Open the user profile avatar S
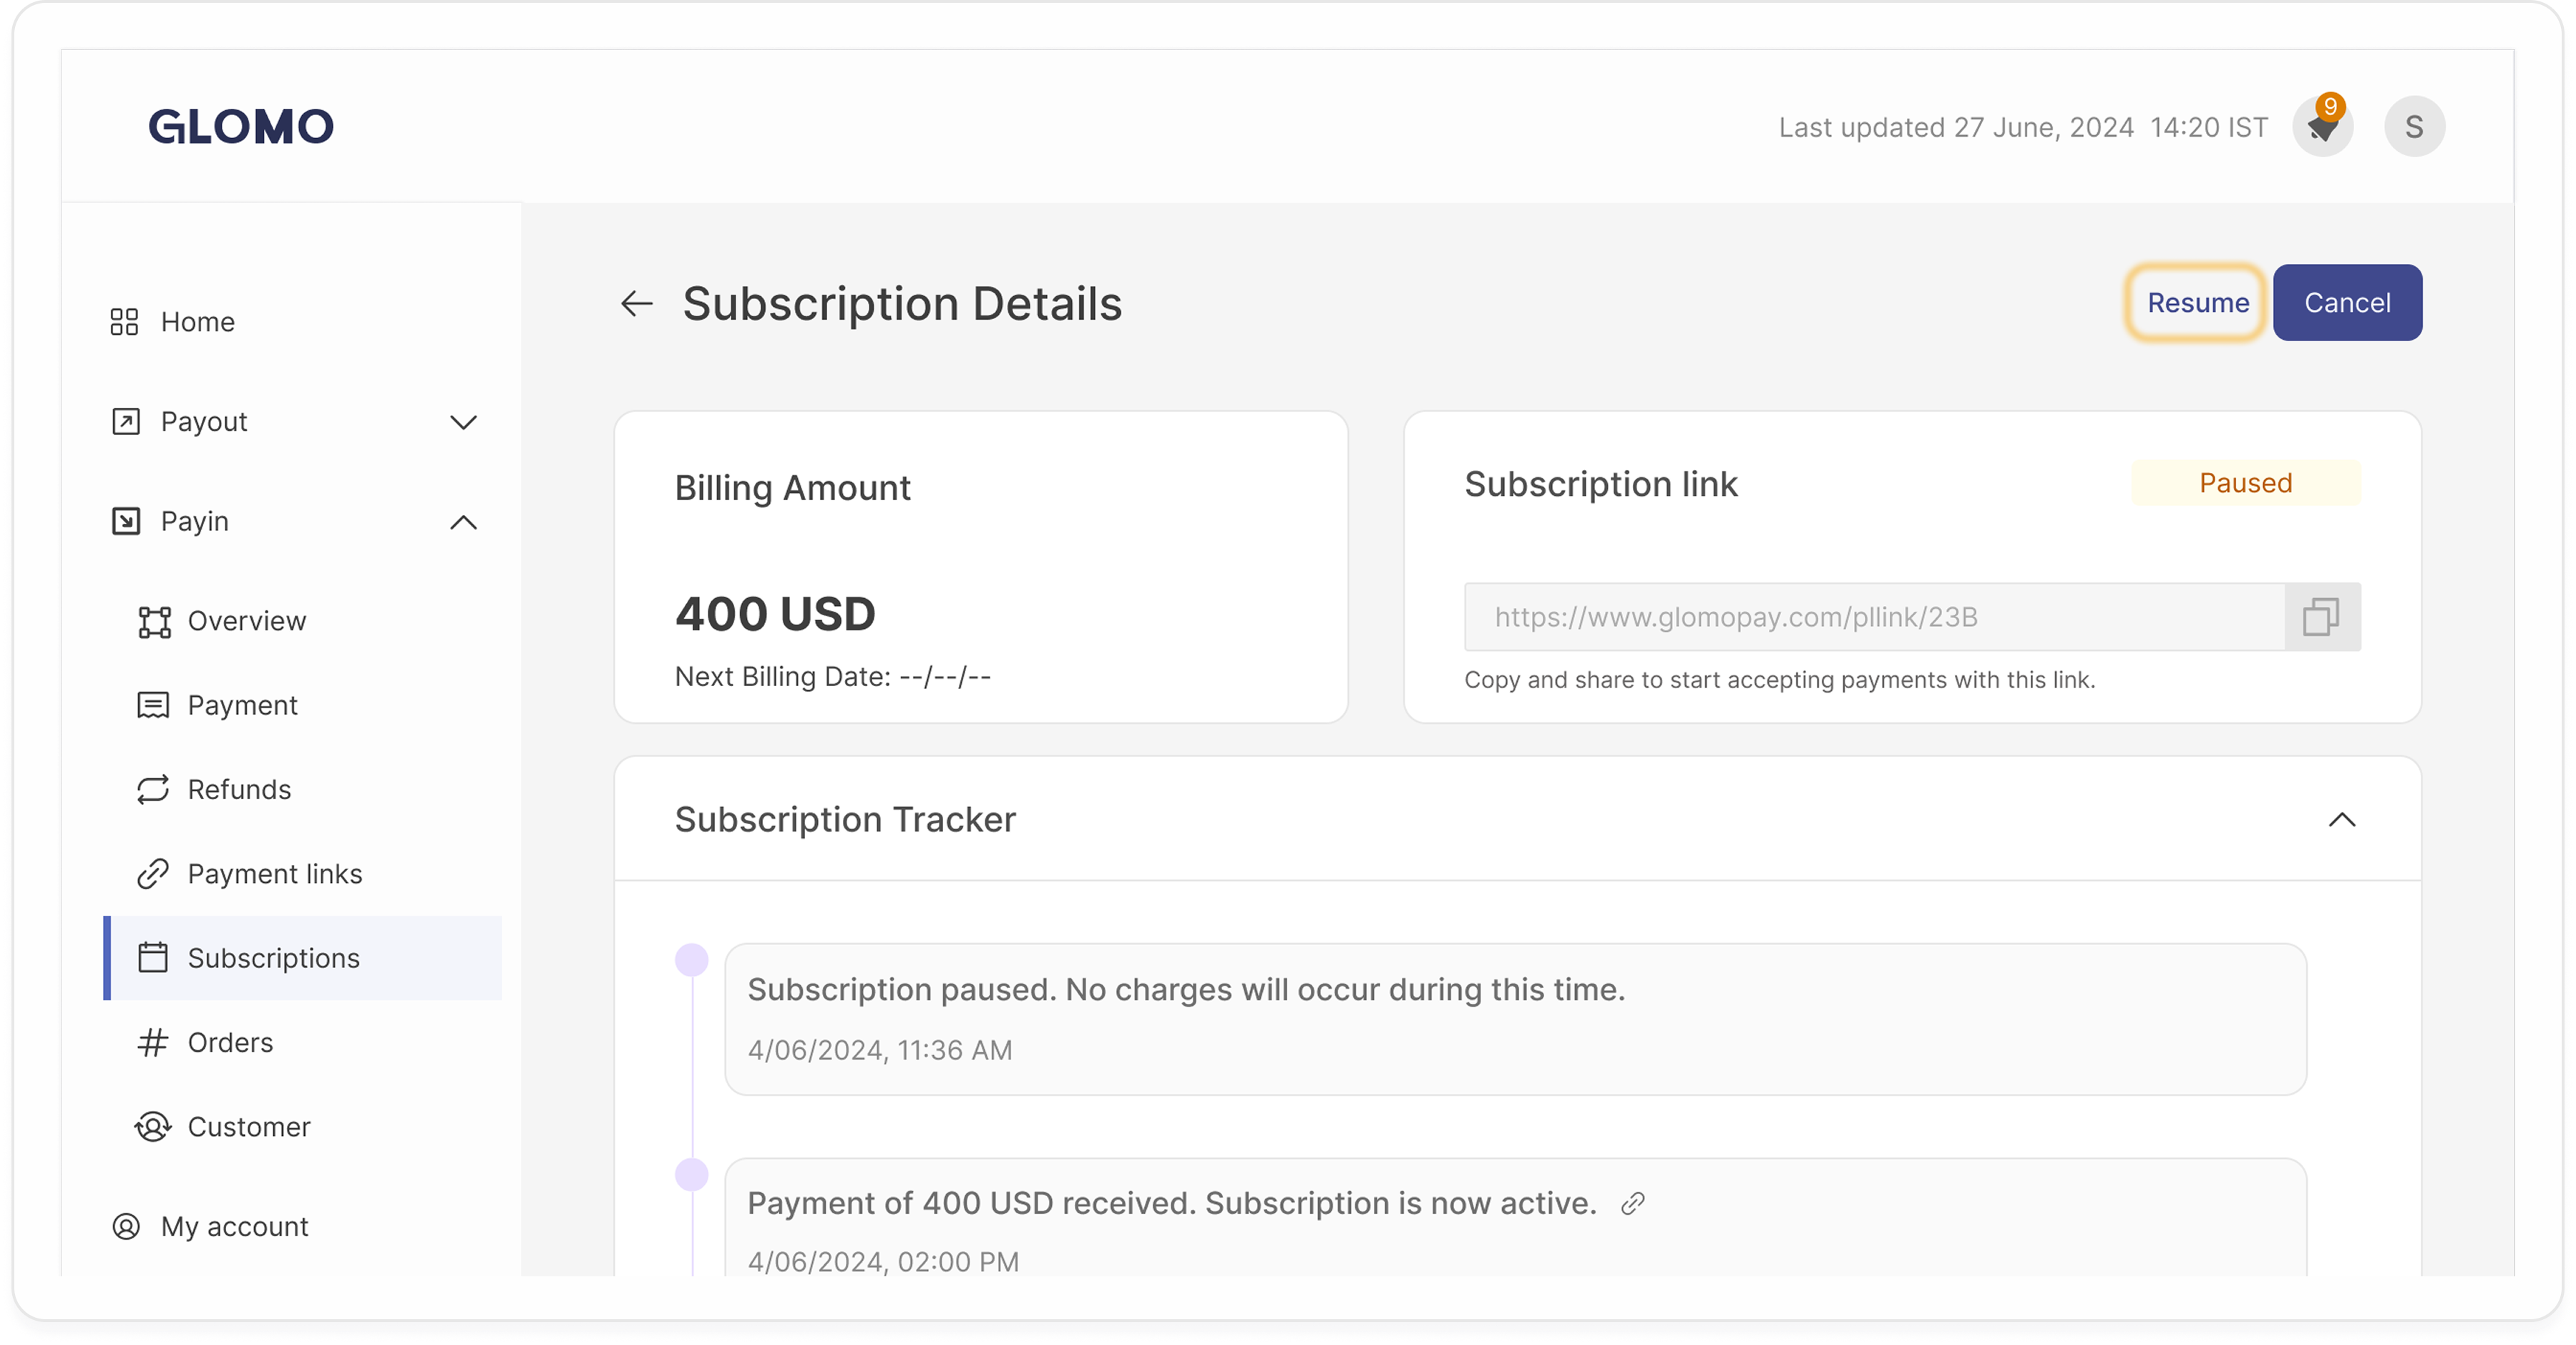 [2414, 127]
